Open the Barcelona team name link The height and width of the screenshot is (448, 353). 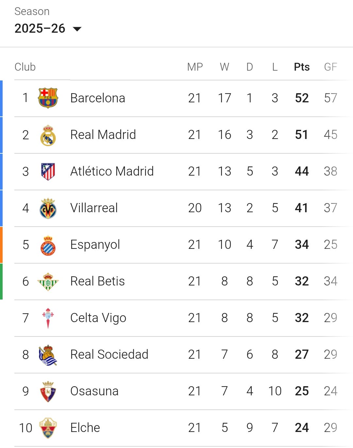pyautogui.click(x=98, y=98)
